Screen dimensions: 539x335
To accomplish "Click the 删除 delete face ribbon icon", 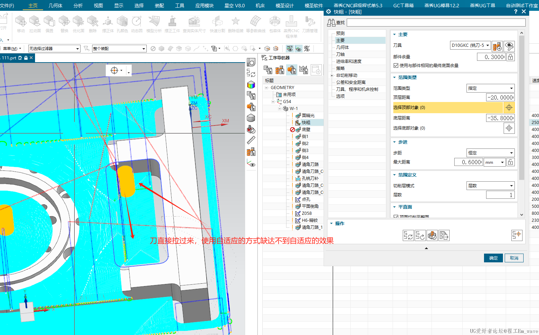I will pos(93,24).
